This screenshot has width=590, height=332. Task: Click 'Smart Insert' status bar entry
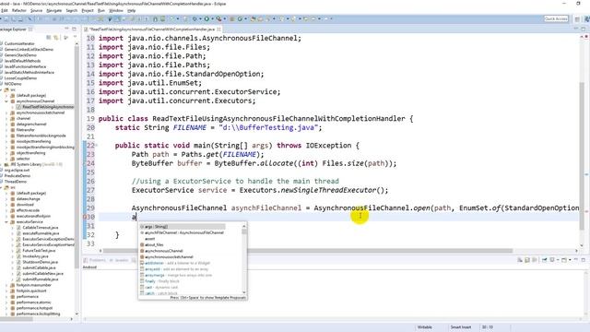tap(461, 327)
